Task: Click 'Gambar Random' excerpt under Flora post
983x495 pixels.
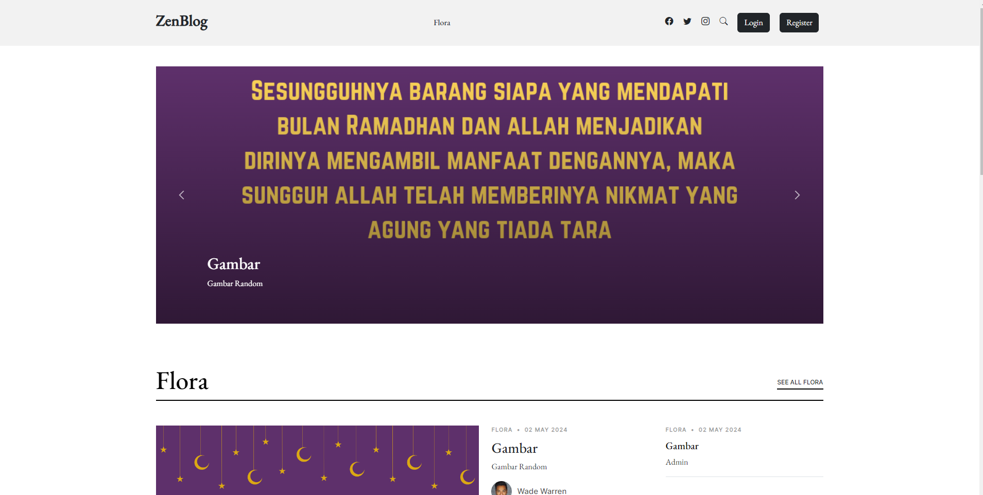Action: coord(519,467)
